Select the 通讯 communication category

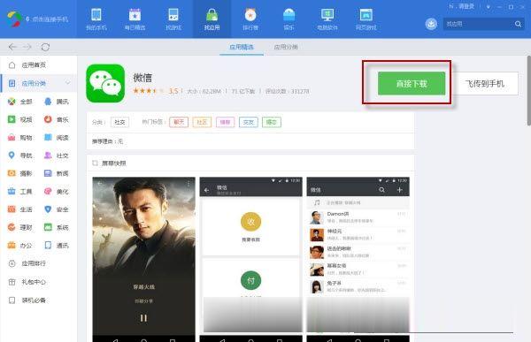pyautogui.click(x=57, y=246)
